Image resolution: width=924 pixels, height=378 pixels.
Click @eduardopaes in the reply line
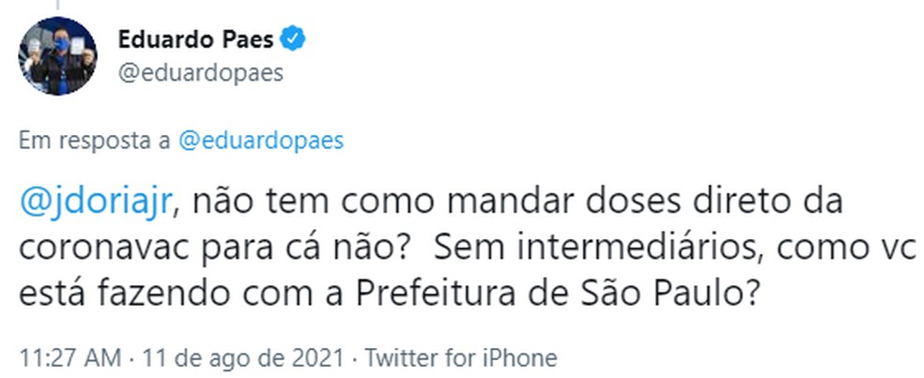(260, 141)
